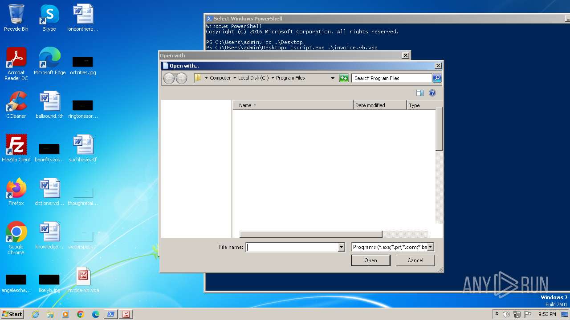
Task: Open the Programs file type filter dropdown
Action: [x=431, y=247]
